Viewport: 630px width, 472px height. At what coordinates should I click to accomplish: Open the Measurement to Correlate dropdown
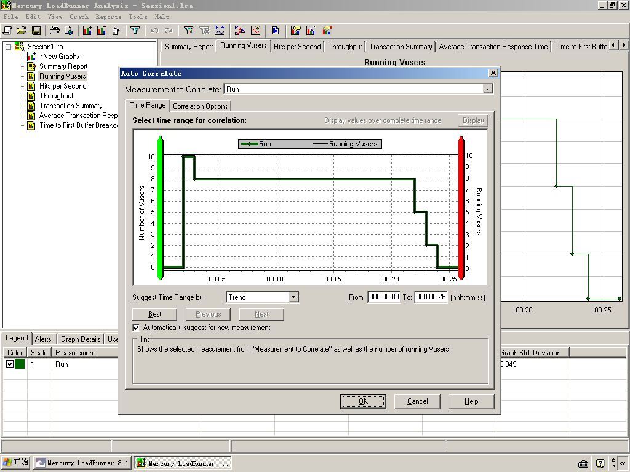487,89
